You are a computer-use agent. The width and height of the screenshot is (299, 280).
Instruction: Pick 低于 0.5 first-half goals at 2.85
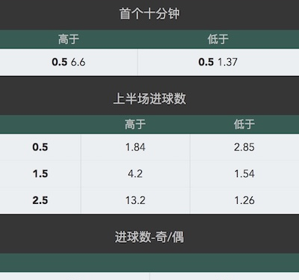tap(244, 147)
